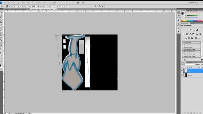
Task: Open the Filter menu
Action: tap(28, 3)
